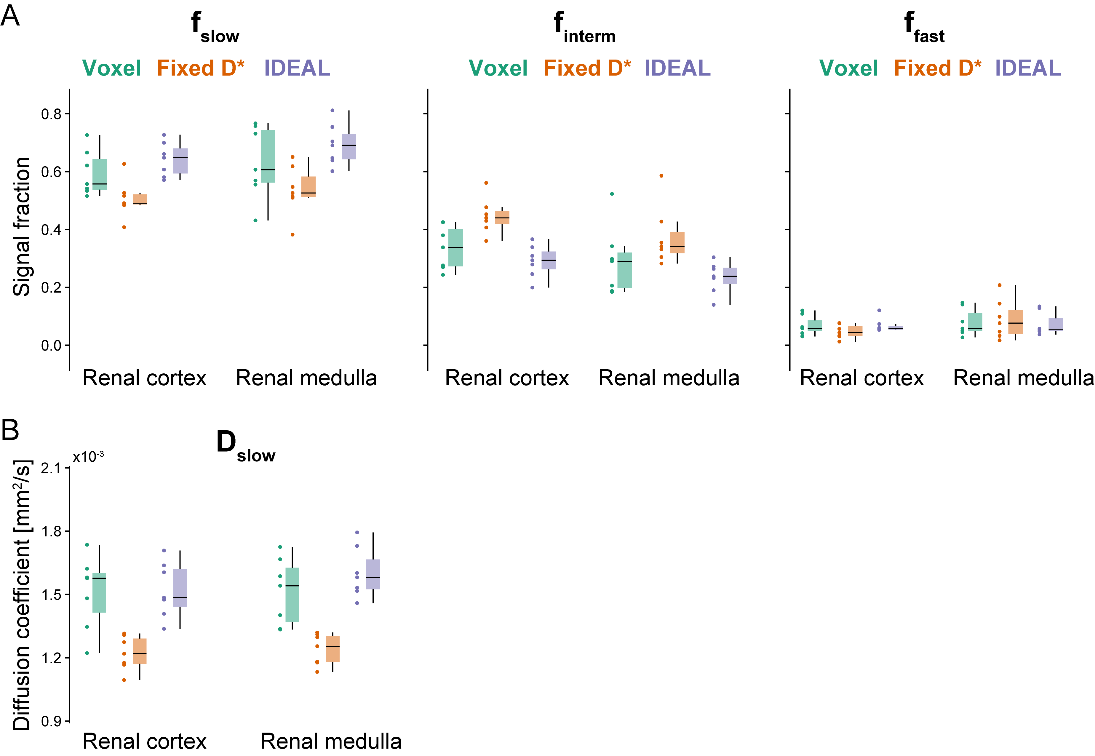This screenshot has height=756, width=1095.
Task: Click purple IDEAL box for D slow renal medulla
Action: click(x=373, y=574)
